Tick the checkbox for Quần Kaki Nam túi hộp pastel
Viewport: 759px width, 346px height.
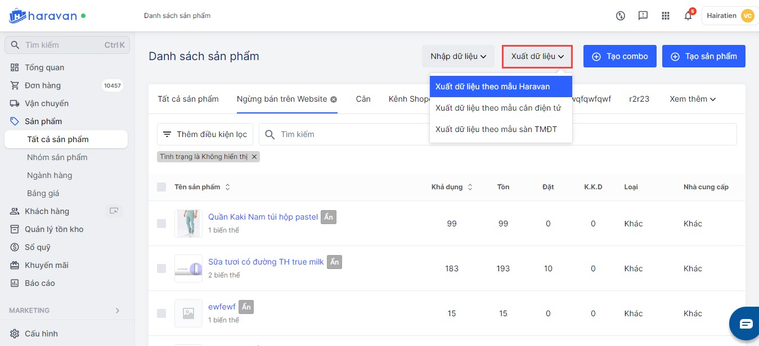coord(161,224)
